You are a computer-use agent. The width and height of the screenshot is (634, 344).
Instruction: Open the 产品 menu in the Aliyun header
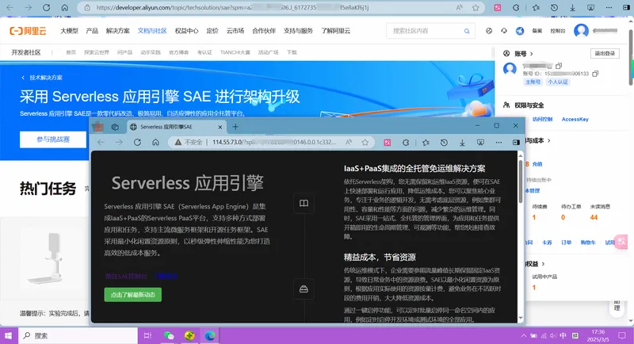[x=92, y=31]
